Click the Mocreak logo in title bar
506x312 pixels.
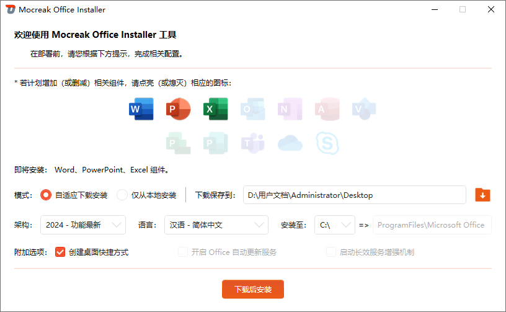(x=11, y=9)
